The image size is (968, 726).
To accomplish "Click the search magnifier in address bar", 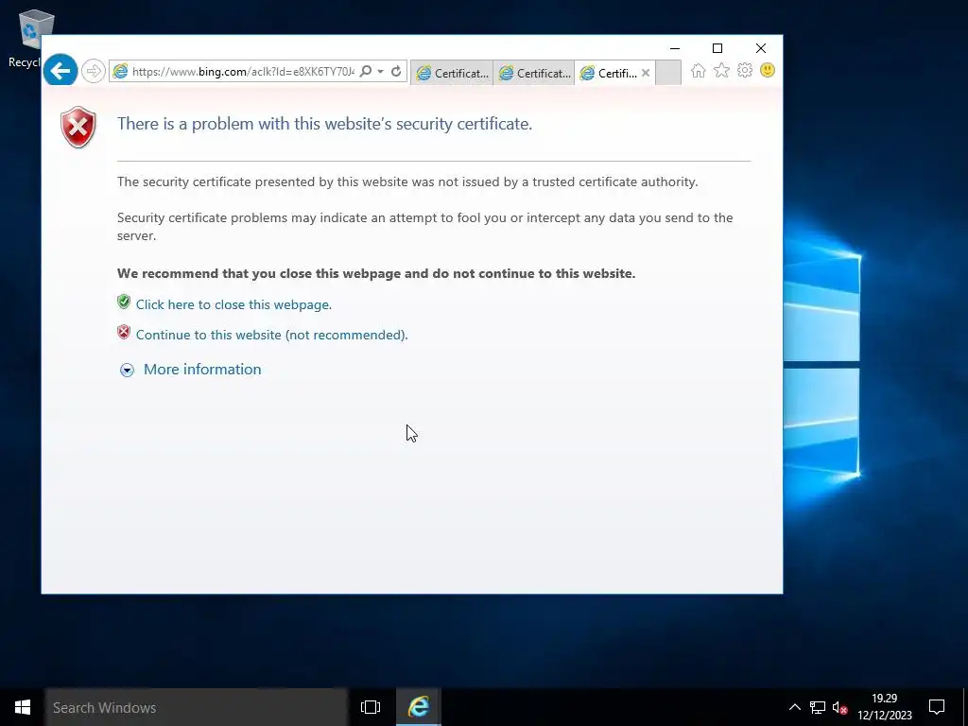I will click(x=366, y=72).
